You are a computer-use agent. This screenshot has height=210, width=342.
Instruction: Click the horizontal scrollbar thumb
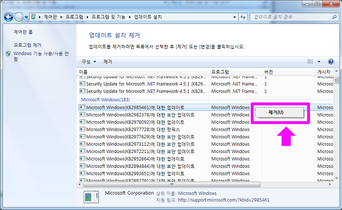click(172, 184)
